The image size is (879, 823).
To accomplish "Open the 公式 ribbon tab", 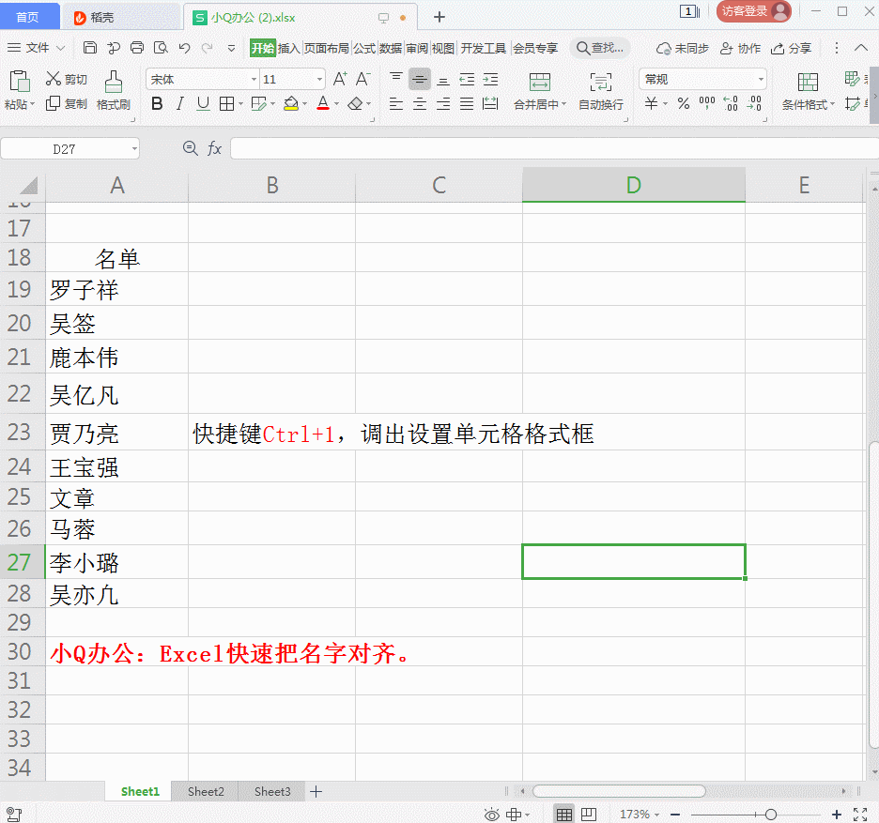I will point(364,48).
